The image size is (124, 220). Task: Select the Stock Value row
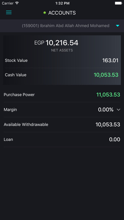pos(62,61)
